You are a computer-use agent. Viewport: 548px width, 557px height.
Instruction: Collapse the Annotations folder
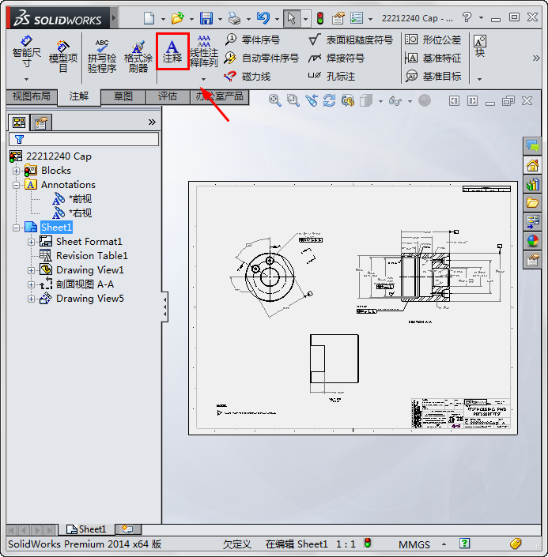pos(17,185)
